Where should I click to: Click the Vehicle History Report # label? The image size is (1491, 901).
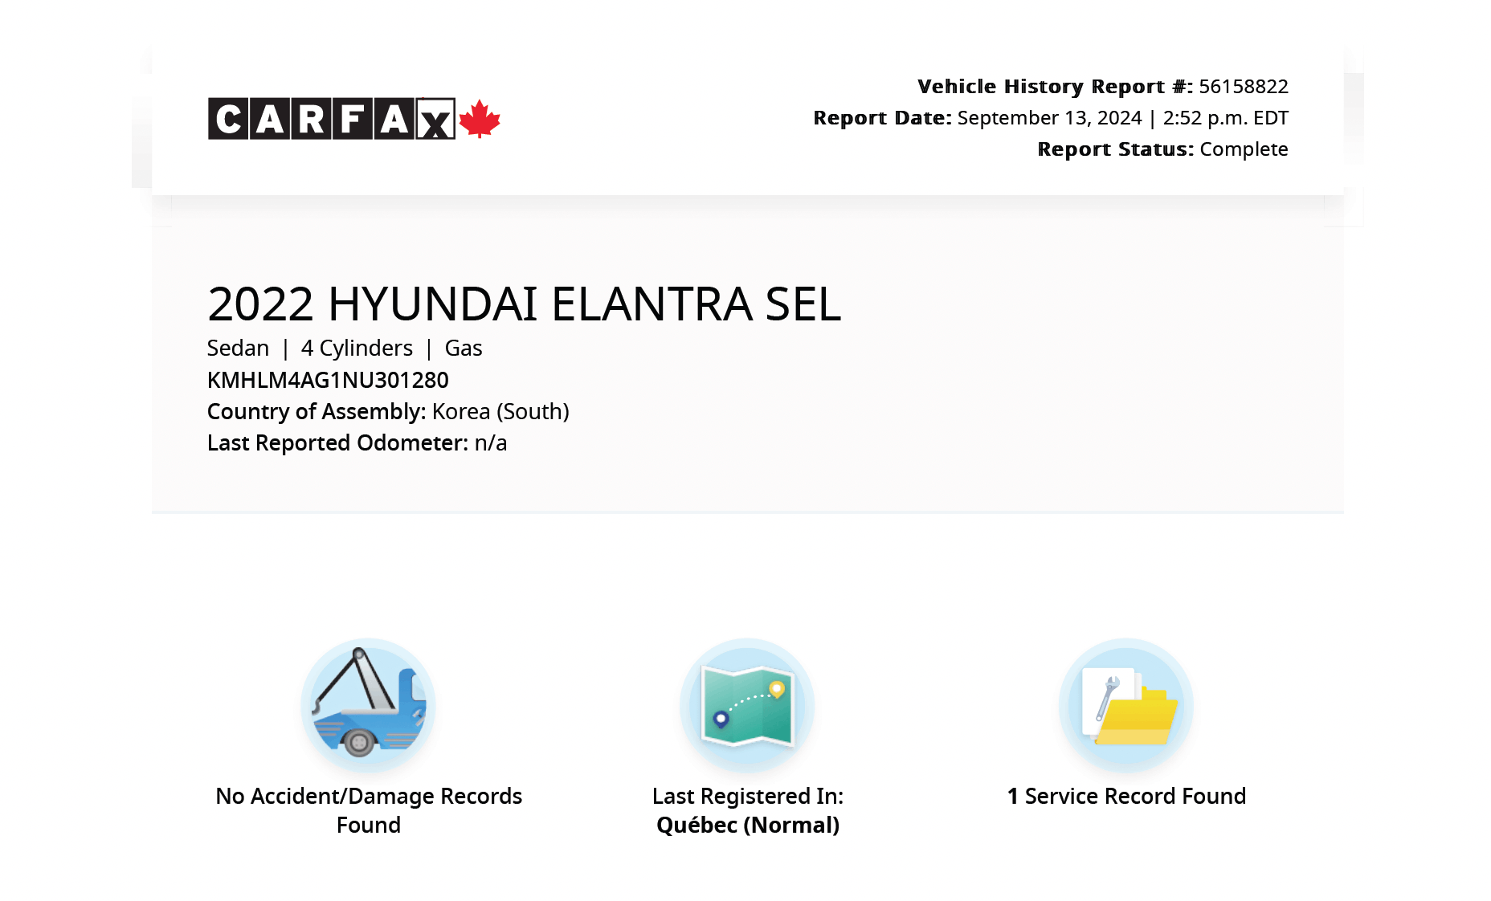(x=1055, y=86)
